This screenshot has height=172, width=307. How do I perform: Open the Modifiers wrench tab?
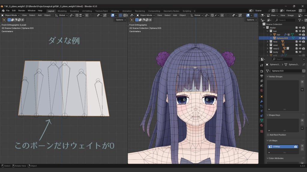(262, 101)
